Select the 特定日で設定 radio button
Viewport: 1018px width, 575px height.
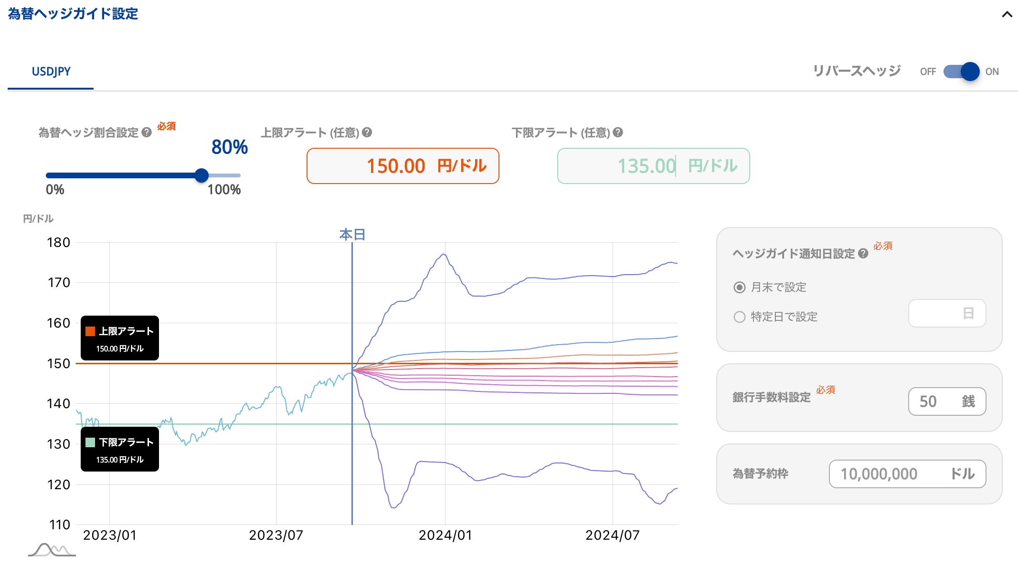[x=739, y=317]
